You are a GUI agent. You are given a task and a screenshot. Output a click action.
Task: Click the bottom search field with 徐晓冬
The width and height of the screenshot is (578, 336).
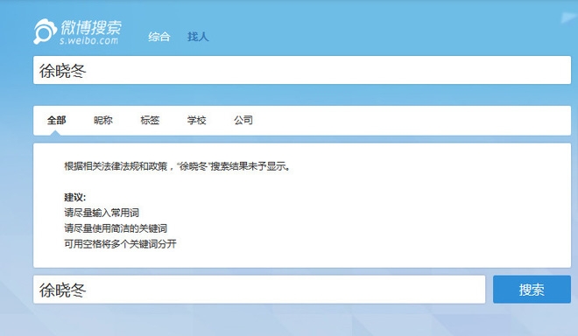(259, 290)
